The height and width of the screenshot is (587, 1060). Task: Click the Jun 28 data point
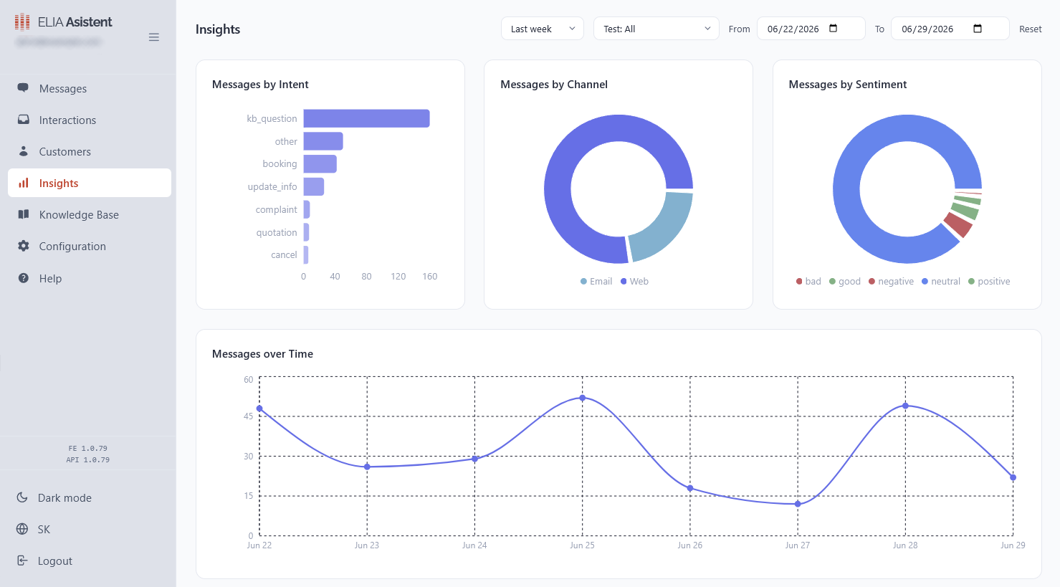pyautogui.click(x=905, y=406)
